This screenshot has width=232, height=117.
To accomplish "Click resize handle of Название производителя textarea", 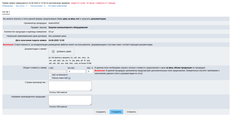I will click(90, 104).
